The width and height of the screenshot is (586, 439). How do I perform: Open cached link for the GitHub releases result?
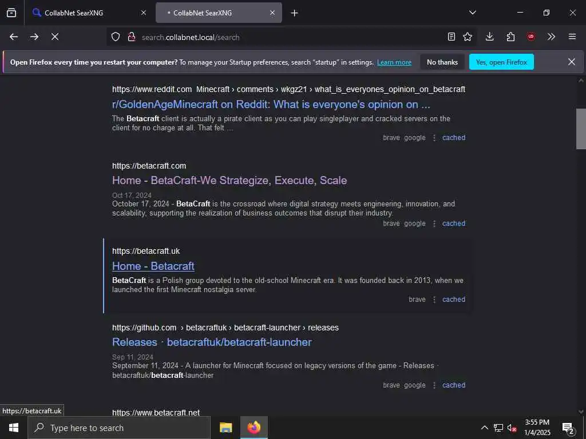454,385
